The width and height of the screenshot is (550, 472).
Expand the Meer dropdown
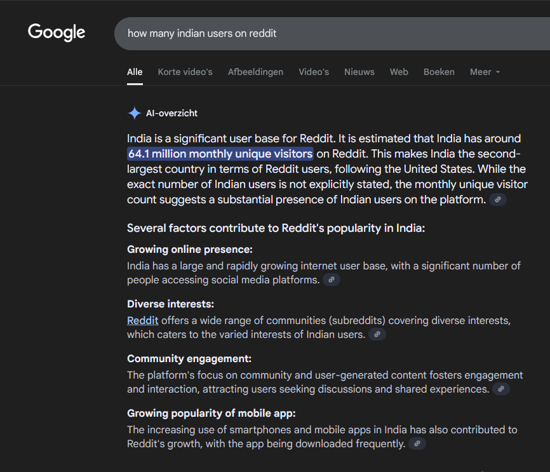pyautogui.click(x=485, y=72)
